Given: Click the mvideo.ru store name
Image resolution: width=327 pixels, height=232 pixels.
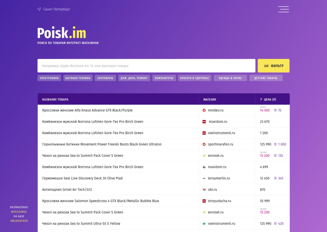Looking at the screenshot, I should pos(216,110).
